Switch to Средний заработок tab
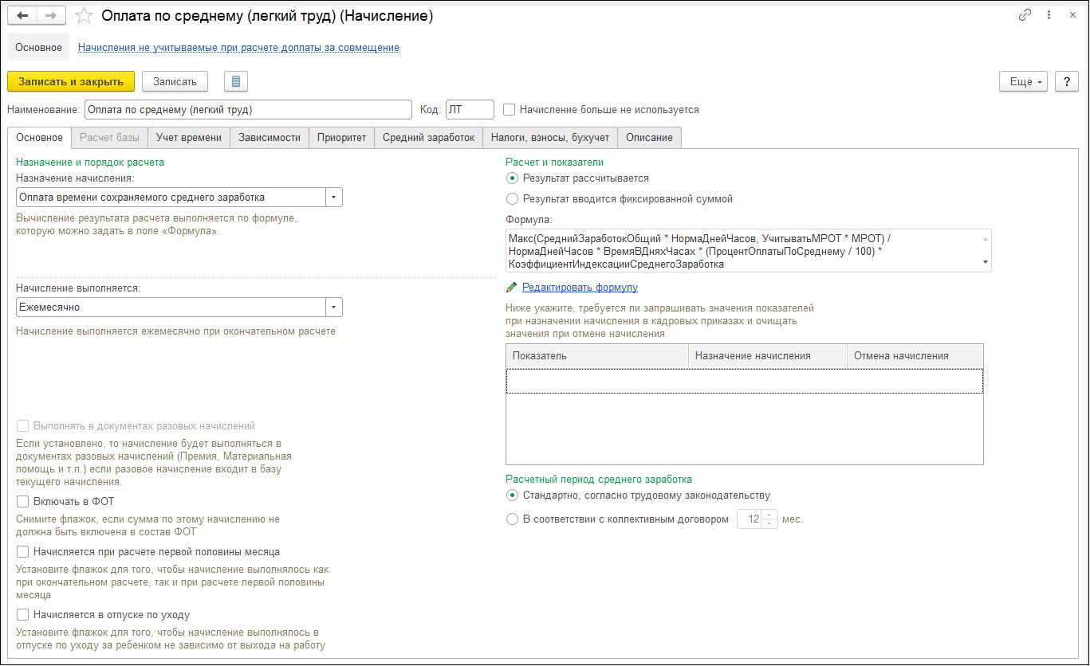1090x666 pixels. (x=428, y=138)
